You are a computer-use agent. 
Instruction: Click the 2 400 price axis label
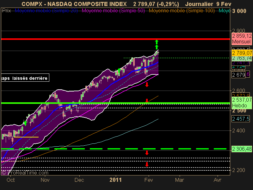tap(238, 130)
